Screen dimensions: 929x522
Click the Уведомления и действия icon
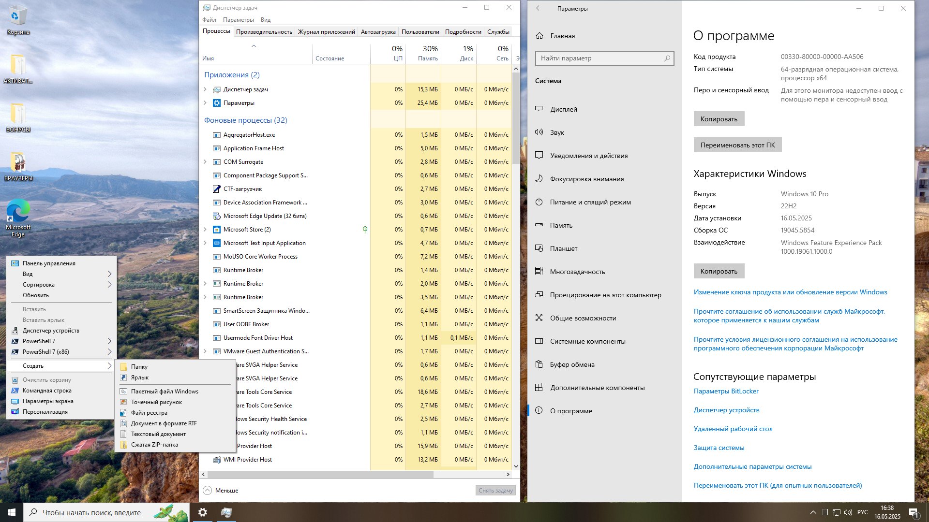pos(539,156)
